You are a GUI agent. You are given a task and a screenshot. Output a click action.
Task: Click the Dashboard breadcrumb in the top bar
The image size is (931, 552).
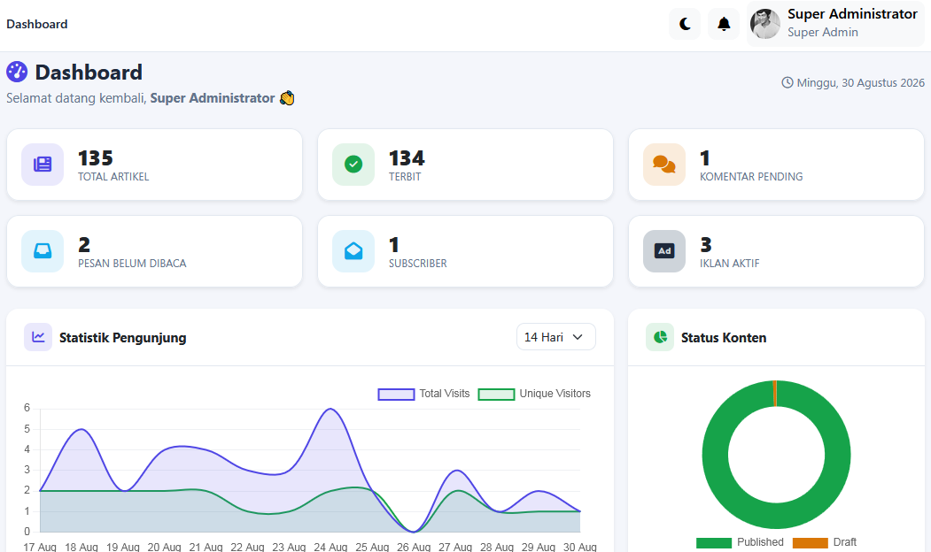(37, 24)
